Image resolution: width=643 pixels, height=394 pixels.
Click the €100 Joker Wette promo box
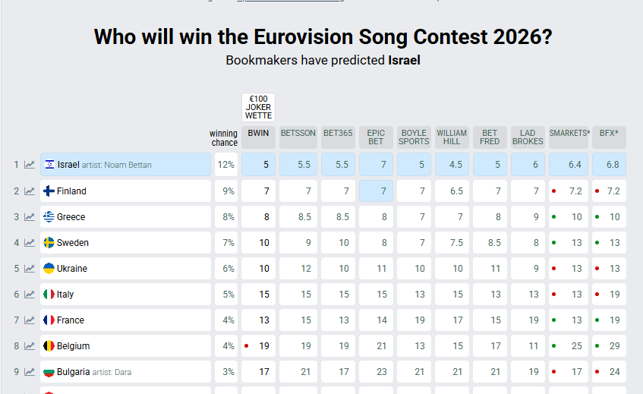pyautogui.click(x=258, y=107)
